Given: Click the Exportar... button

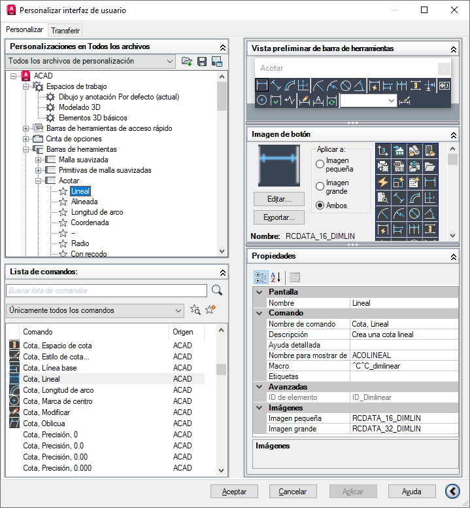Looking at the screenshot, I should [x=279, y=217].
